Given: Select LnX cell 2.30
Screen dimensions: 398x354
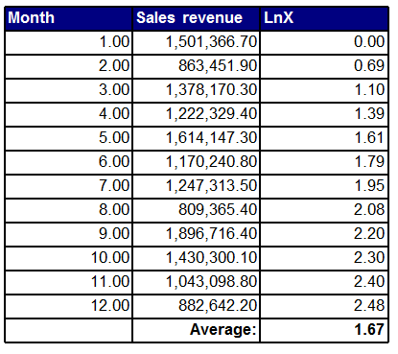Looking at the screenshot, I should click(324, 258).
